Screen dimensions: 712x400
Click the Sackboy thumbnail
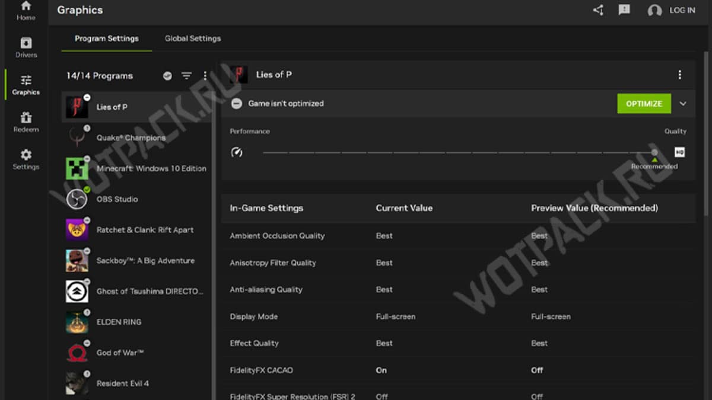(77, 261)
